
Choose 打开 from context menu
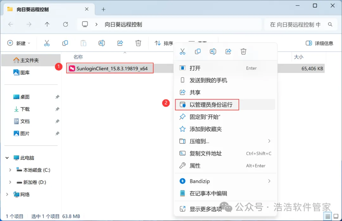pyautogui.click(x=225, y=68)
